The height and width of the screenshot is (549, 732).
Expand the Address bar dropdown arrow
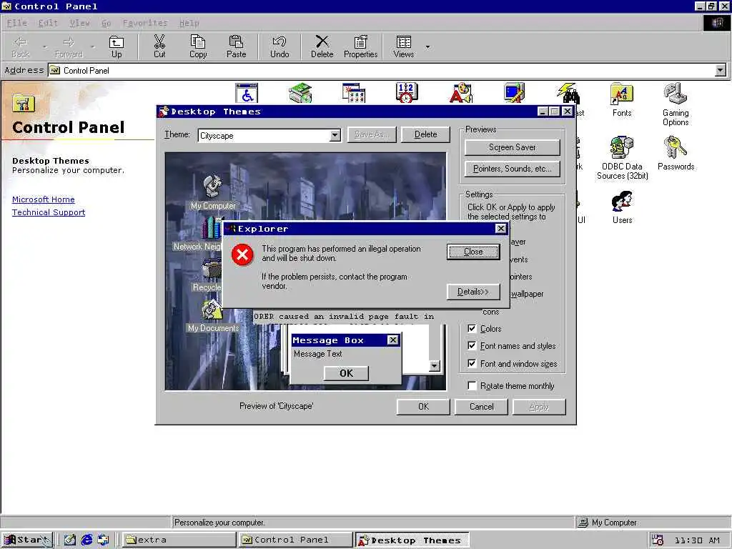click(721, 71)
